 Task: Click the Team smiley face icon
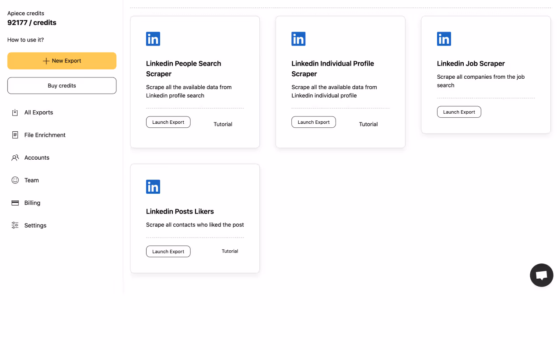click(x=15, y=180)
